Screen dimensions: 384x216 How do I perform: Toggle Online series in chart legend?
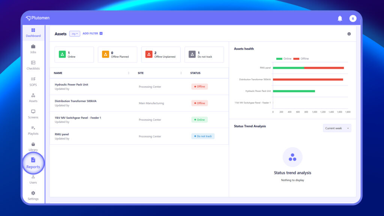click(x=283, y=59)
